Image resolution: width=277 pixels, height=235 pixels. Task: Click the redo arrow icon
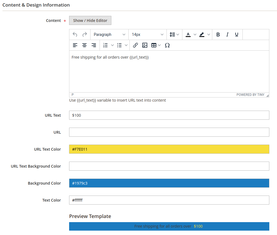(85, 35)
